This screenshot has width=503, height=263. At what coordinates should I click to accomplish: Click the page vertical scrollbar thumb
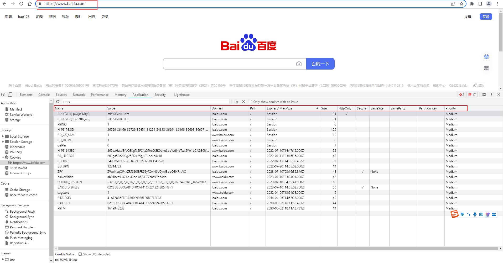tap(501, 32)
